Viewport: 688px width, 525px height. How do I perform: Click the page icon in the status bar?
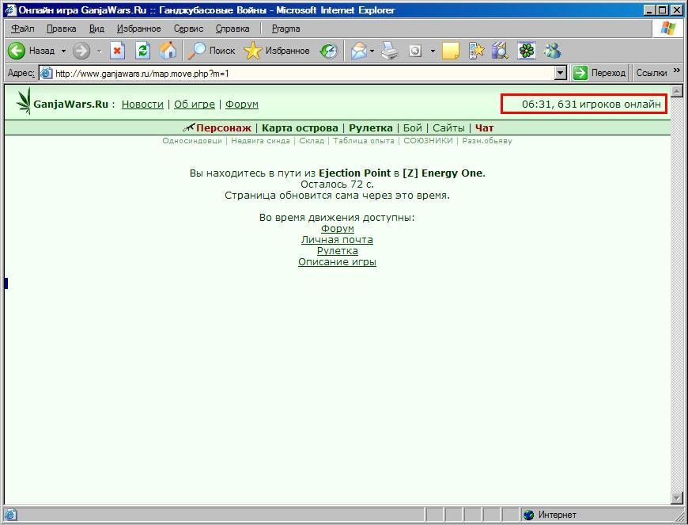point(10,515)
